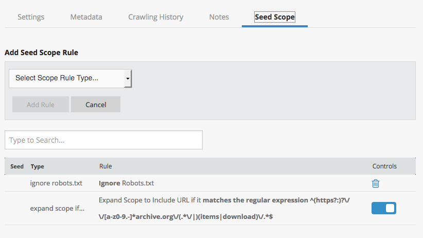Image resolution: width=423 pixels, height=238 pixels.
Task: Click the Ignore Robots.txt rule text
Action: 126,183
